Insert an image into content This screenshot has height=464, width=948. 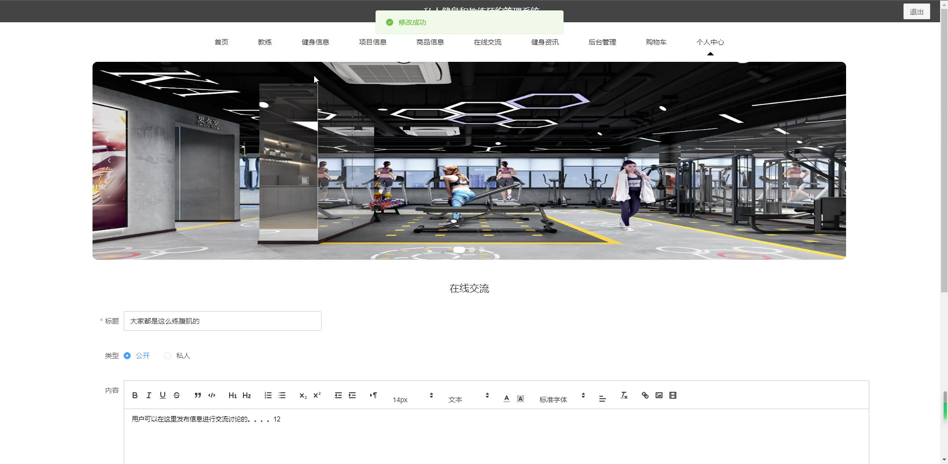[x=659, y=395]
